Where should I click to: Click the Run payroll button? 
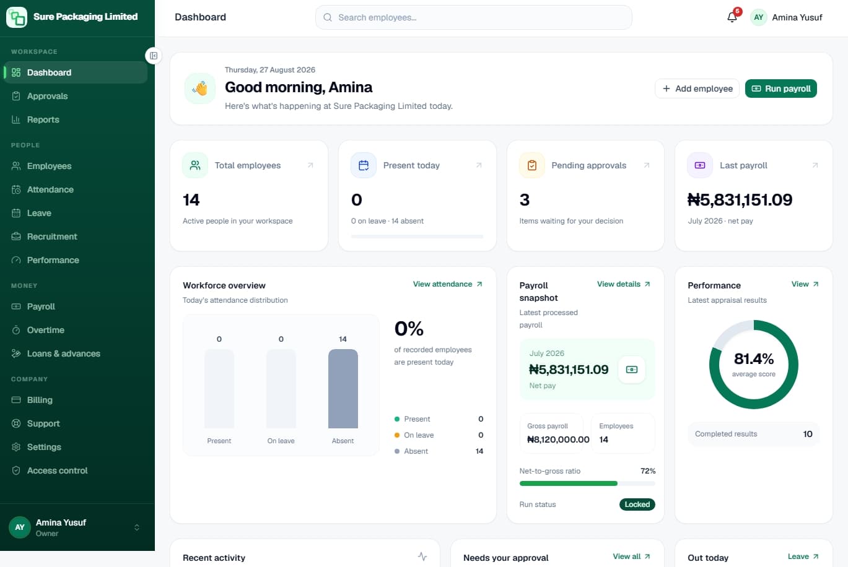click(x=781, y=89)
